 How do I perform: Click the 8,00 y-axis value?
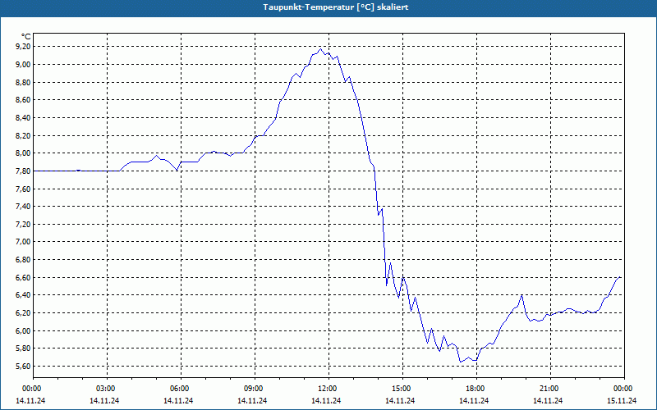tap(23, 153)
